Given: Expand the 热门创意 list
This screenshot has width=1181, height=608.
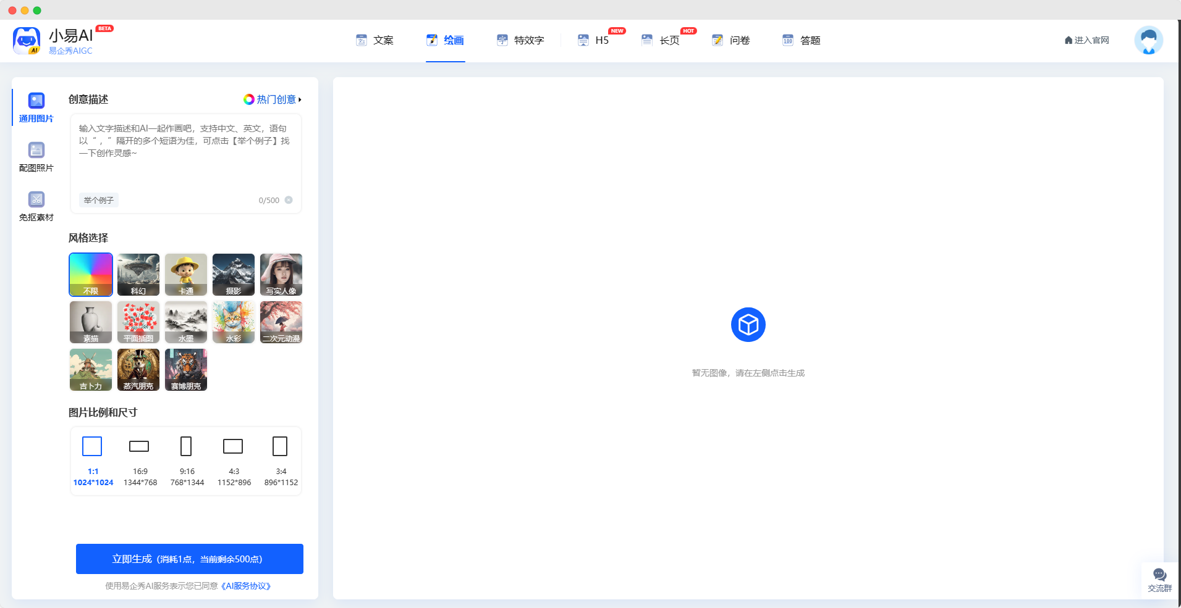Looking at the screenshot, I should click(x=273, y=99).
